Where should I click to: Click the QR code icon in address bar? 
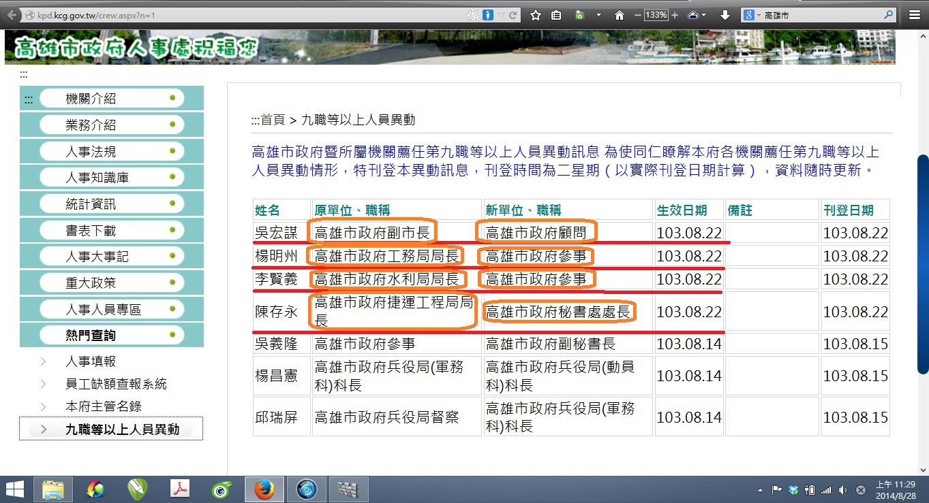474,15
